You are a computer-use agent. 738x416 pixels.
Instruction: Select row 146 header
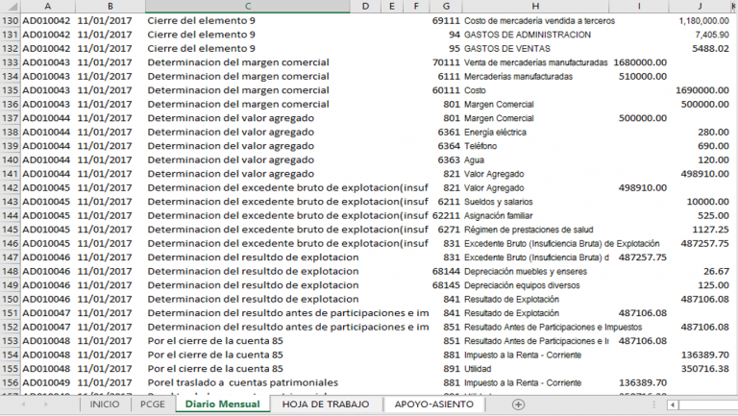tap(11, 243)
